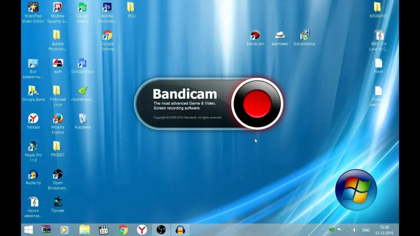This screenshot has height=236, width=420.
Task: Open the Open Broadcaster desktop shortcut
Action: (57, 179)
